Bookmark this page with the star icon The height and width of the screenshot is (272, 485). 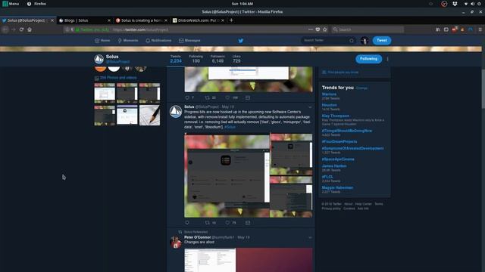click(x=325, y=29)
